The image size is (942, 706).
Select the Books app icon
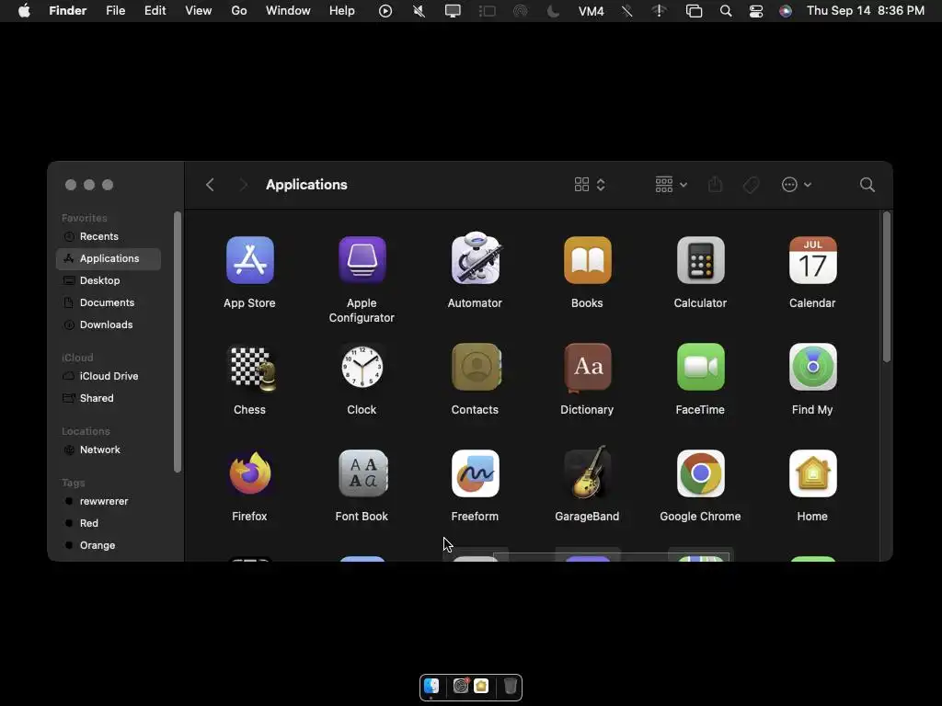click(588, 260)
